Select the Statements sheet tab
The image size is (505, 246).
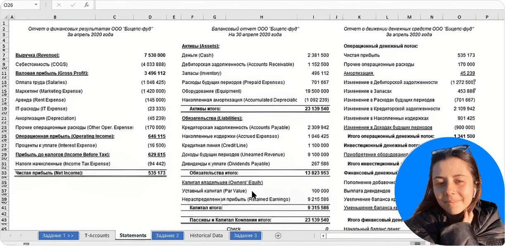pyautogui.click(x=133, y=236)
